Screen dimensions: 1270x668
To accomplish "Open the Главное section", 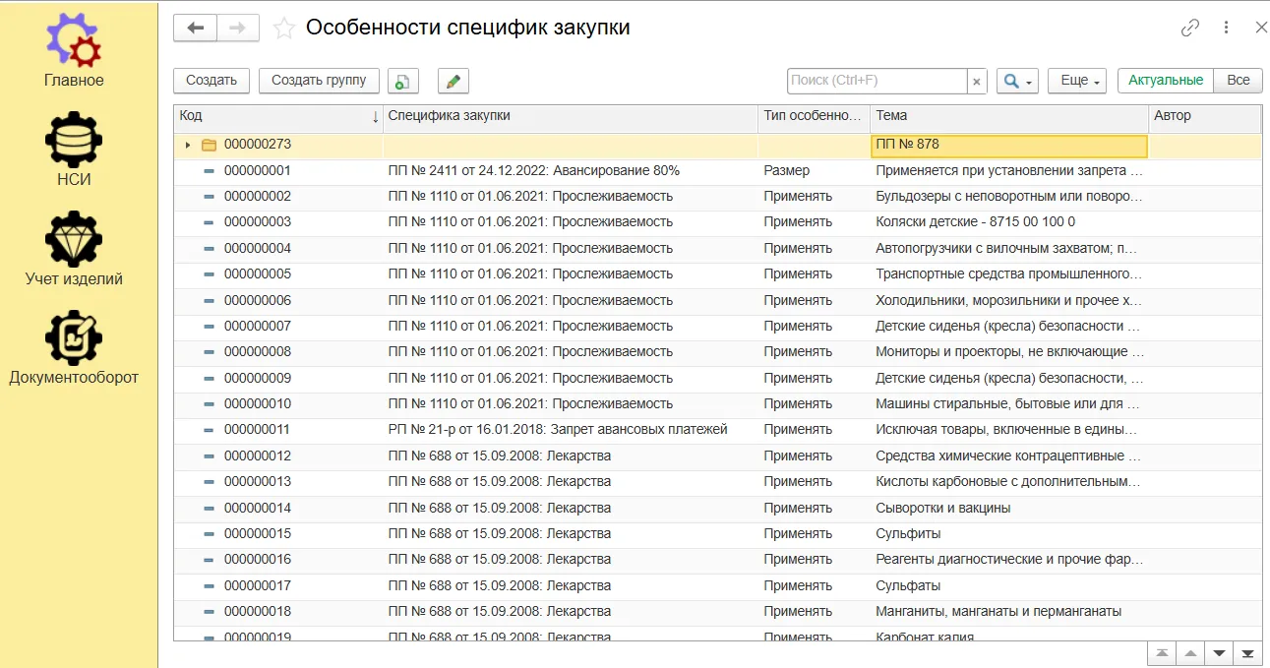I will (74, 52).
